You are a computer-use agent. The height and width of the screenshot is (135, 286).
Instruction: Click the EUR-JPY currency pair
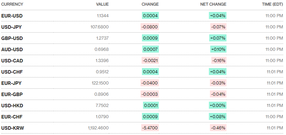(x=11, y=83)
